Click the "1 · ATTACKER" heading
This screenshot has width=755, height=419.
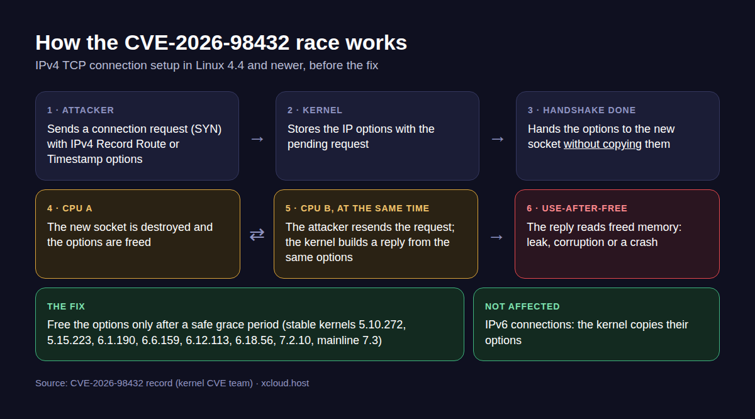81,110
